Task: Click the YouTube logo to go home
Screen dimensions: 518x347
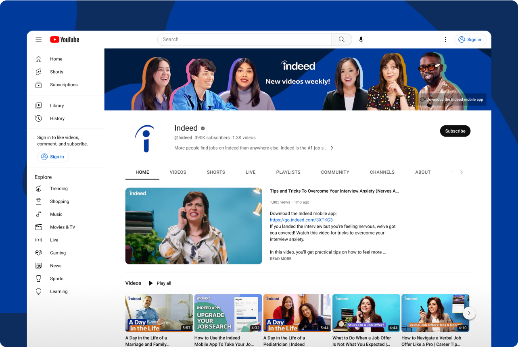Action: 64,39
